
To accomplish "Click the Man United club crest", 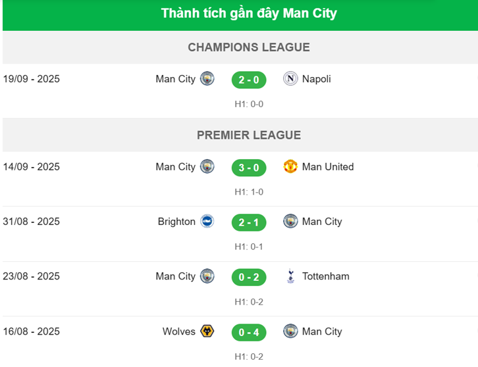I will point(290,166).
